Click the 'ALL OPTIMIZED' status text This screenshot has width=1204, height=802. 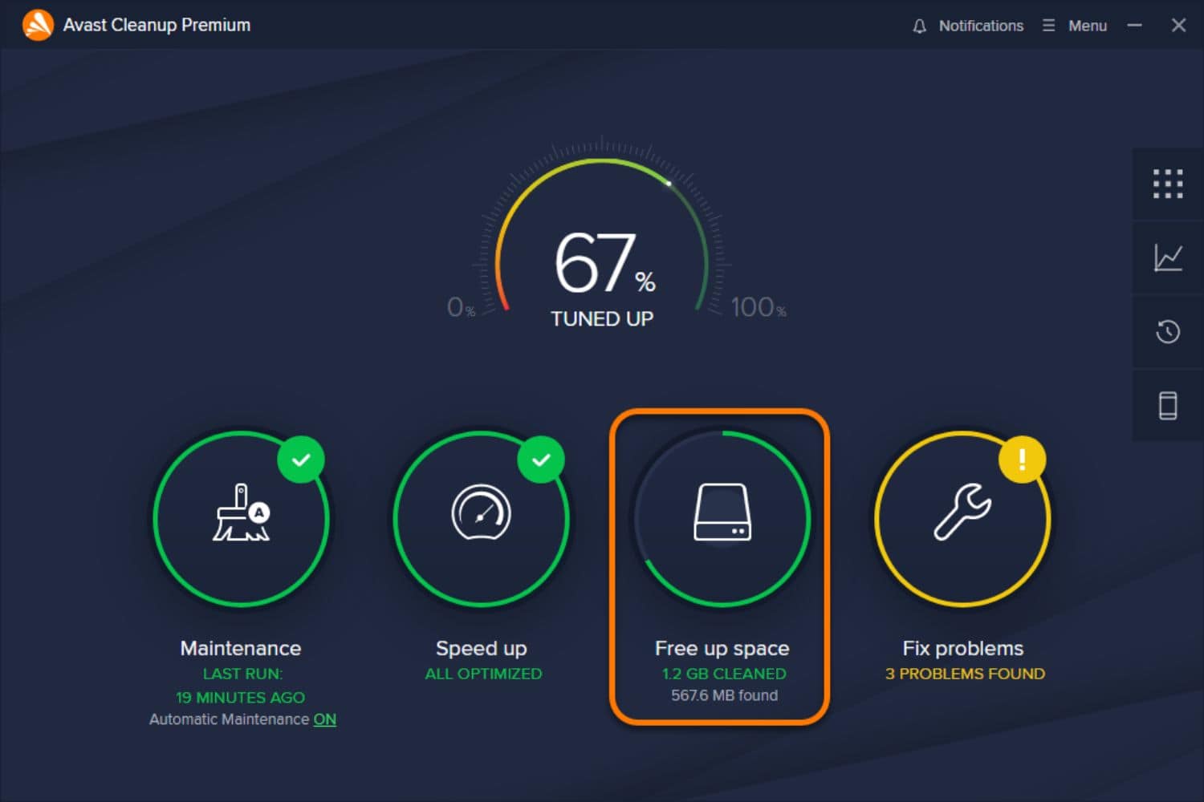click(483, 674)
